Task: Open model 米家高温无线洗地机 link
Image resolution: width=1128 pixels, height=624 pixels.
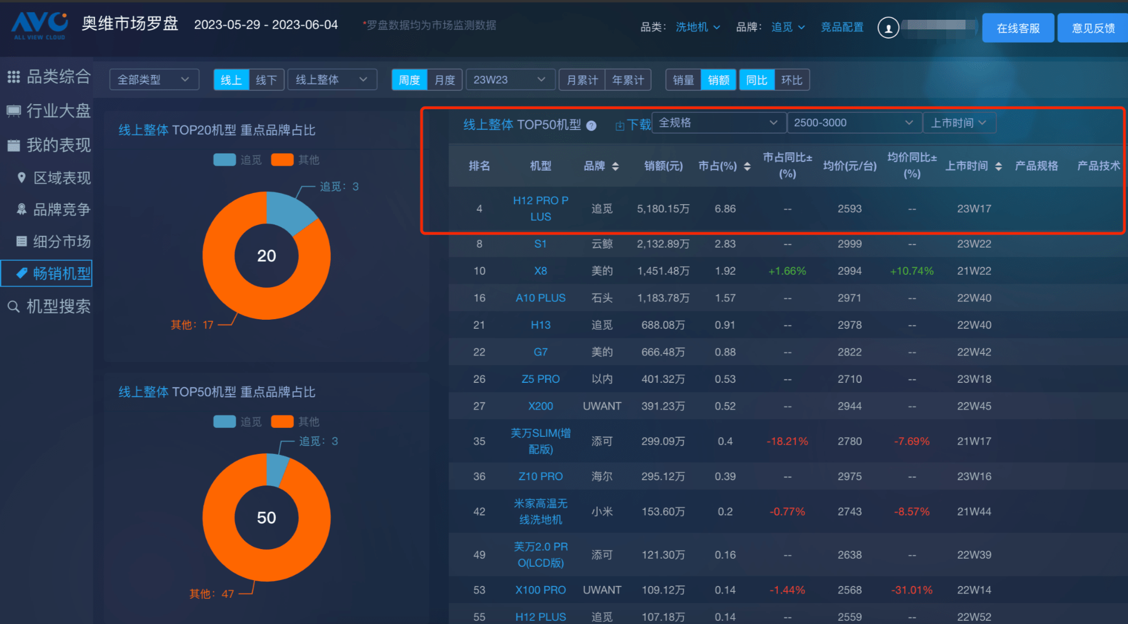Action: (x=540, y=511)
